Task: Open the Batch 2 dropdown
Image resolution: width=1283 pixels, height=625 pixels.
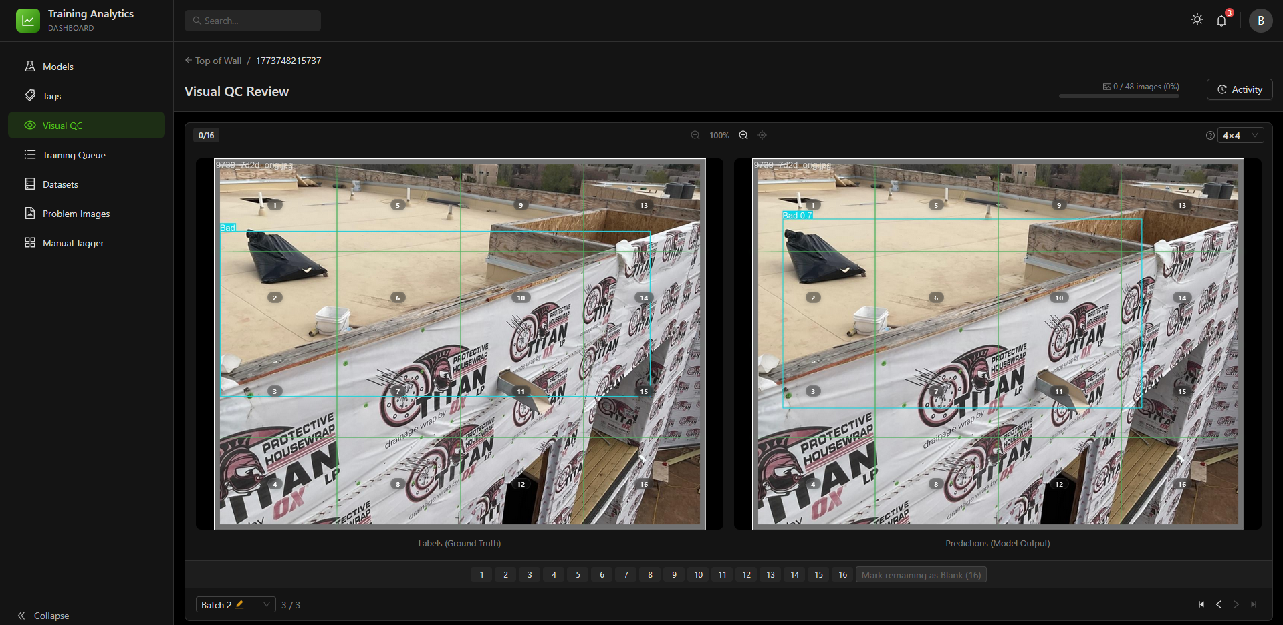Action: pyautogui.click(x=235, y=604)
